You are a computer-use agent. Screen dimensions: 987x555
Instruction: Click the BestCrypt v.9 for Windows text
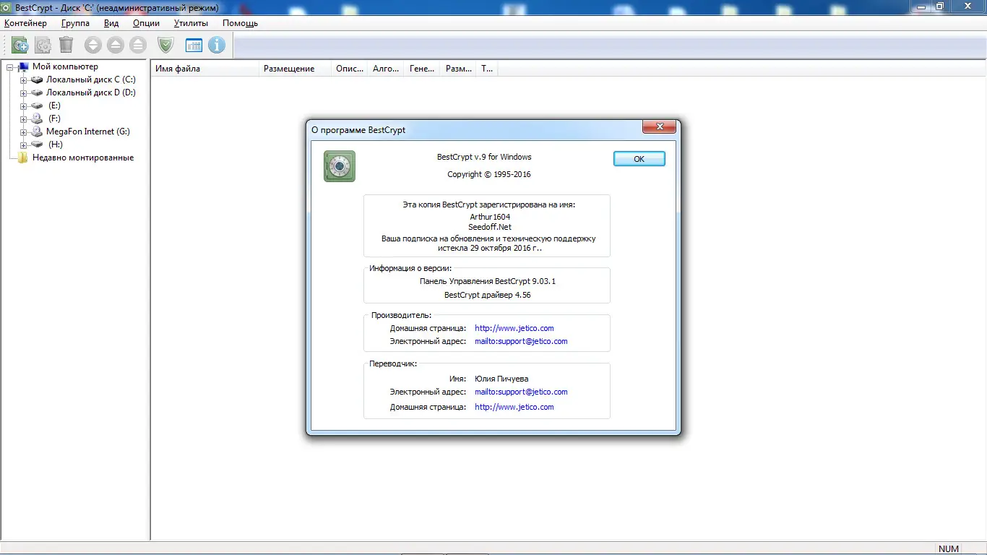coord(484,157)
